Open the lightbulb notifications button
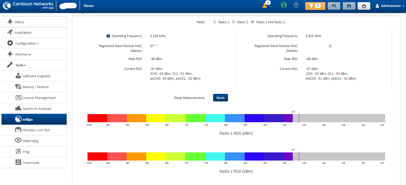 (x=315, y=6)
